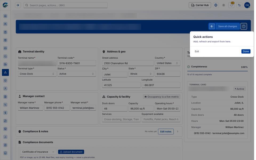The height and width of the screenshot is (160, 256).
Task: Open the truck icon in the sidebar
Action: coord(5,64)
